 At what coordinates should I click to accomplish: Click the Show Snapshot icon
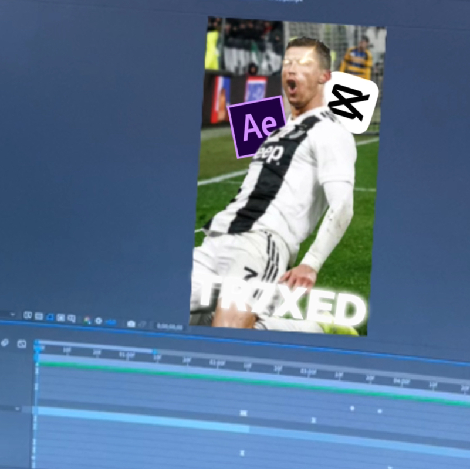(x=143, y=325)
